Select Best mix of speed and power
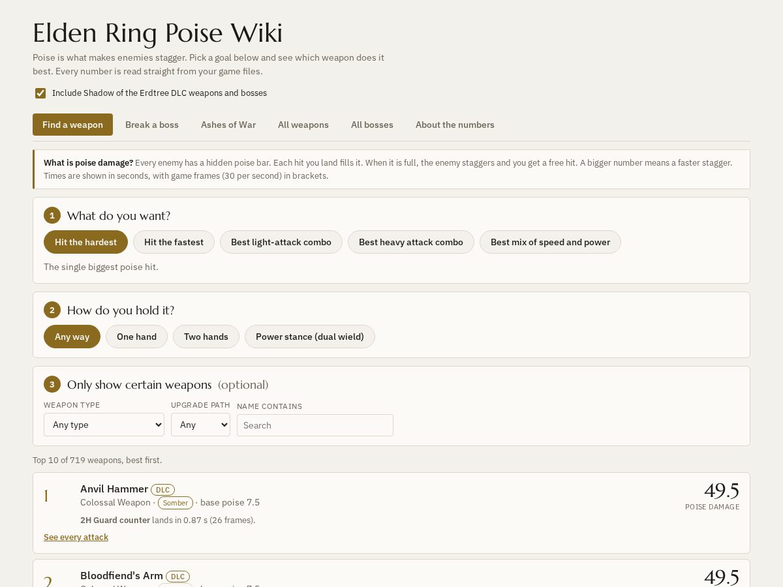The height and width of the screenshot is (587, 783). tap(550, 242)
